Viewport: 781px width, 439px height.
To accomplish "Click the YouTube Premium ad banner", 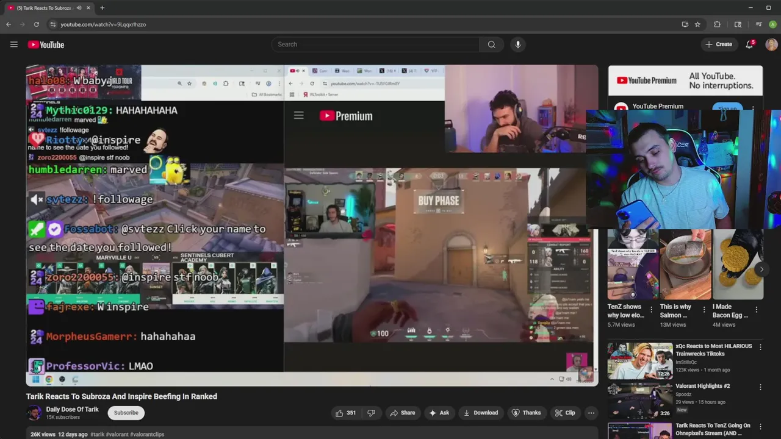I will coord(685,80).
